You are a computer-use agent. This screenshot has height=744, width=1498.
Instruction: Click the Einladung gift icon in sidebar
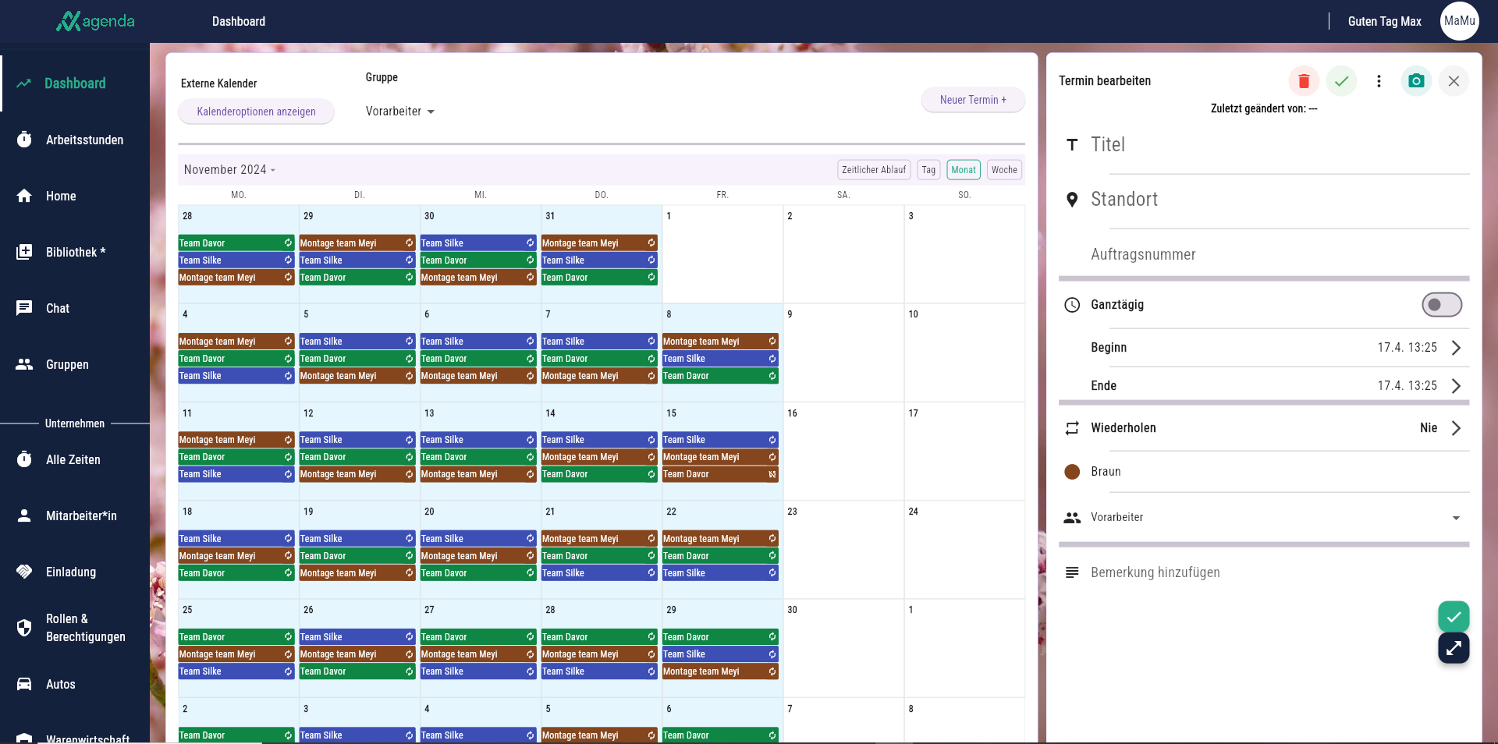click(24, 572)
